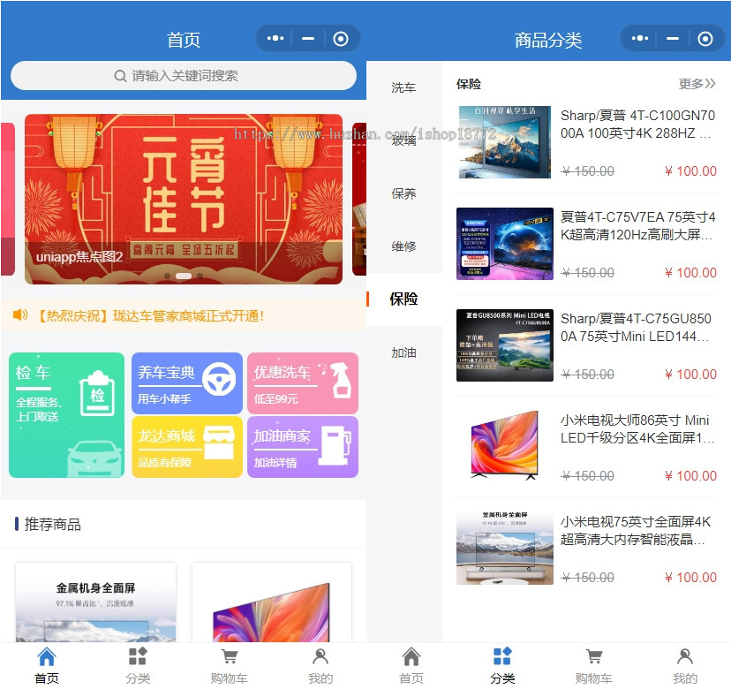Tap the clipboard 检 icon on 检车 tile

tap(97, 393)
